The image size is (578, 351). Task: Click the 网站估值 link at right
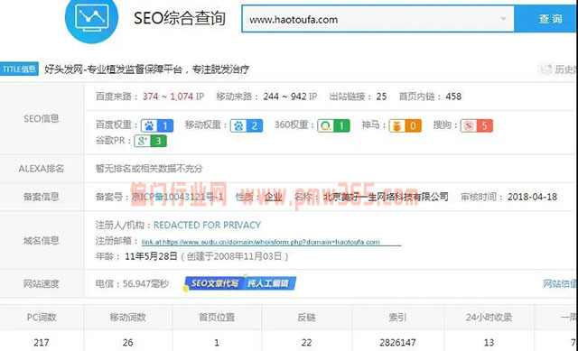560,283
